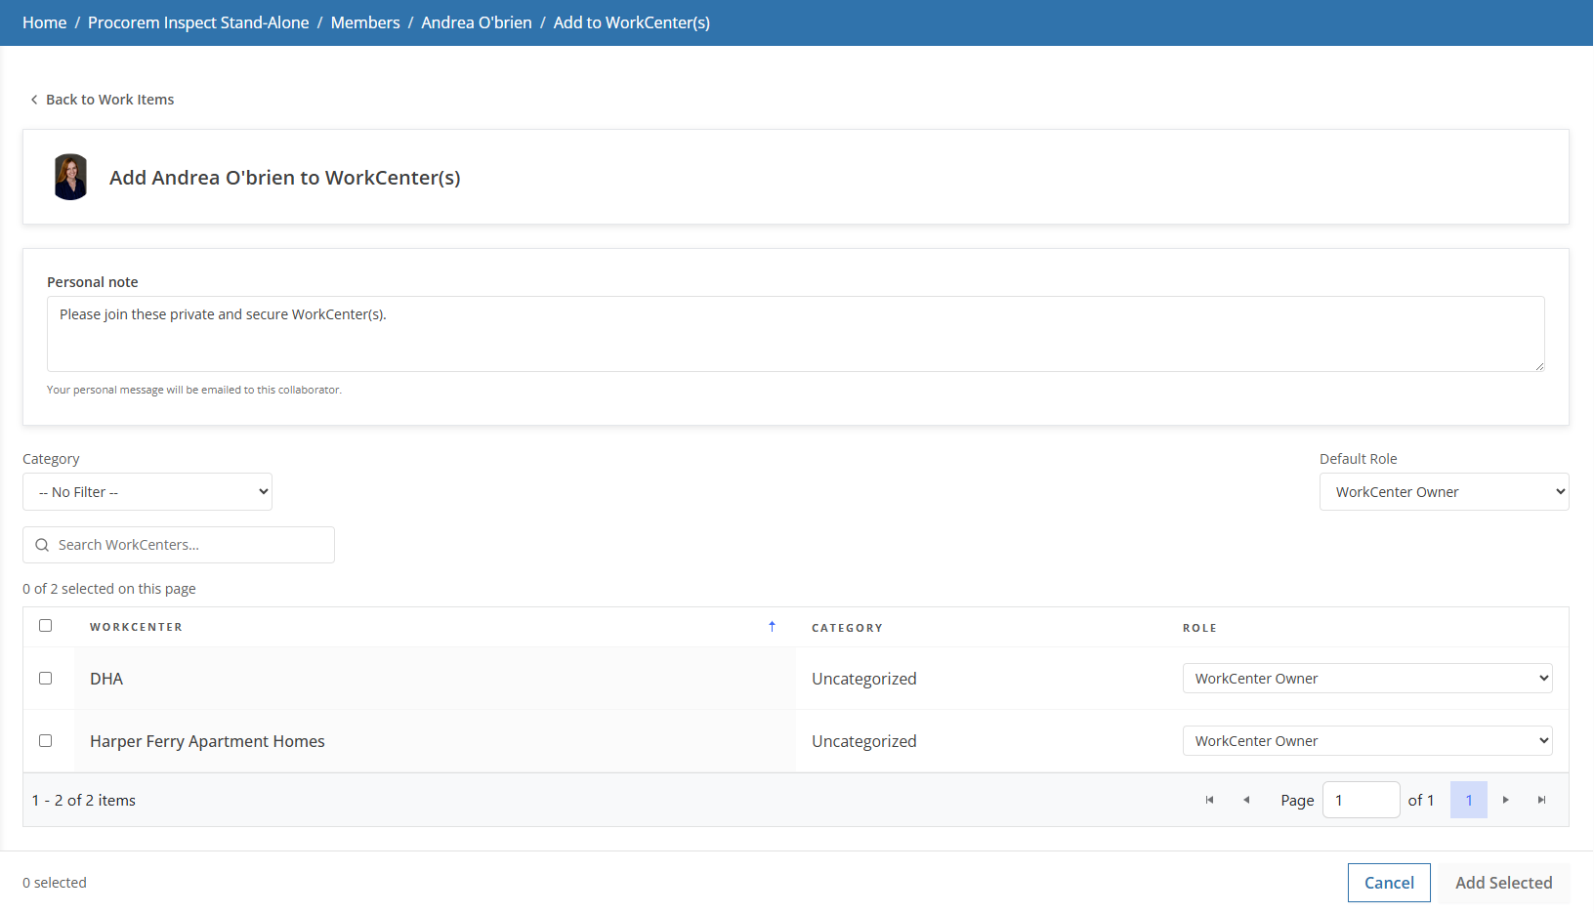Open Andrea O'brien breadcrumb link
Screen dimensions: 1594x913
pyautogui.click(x=477, y=22)
